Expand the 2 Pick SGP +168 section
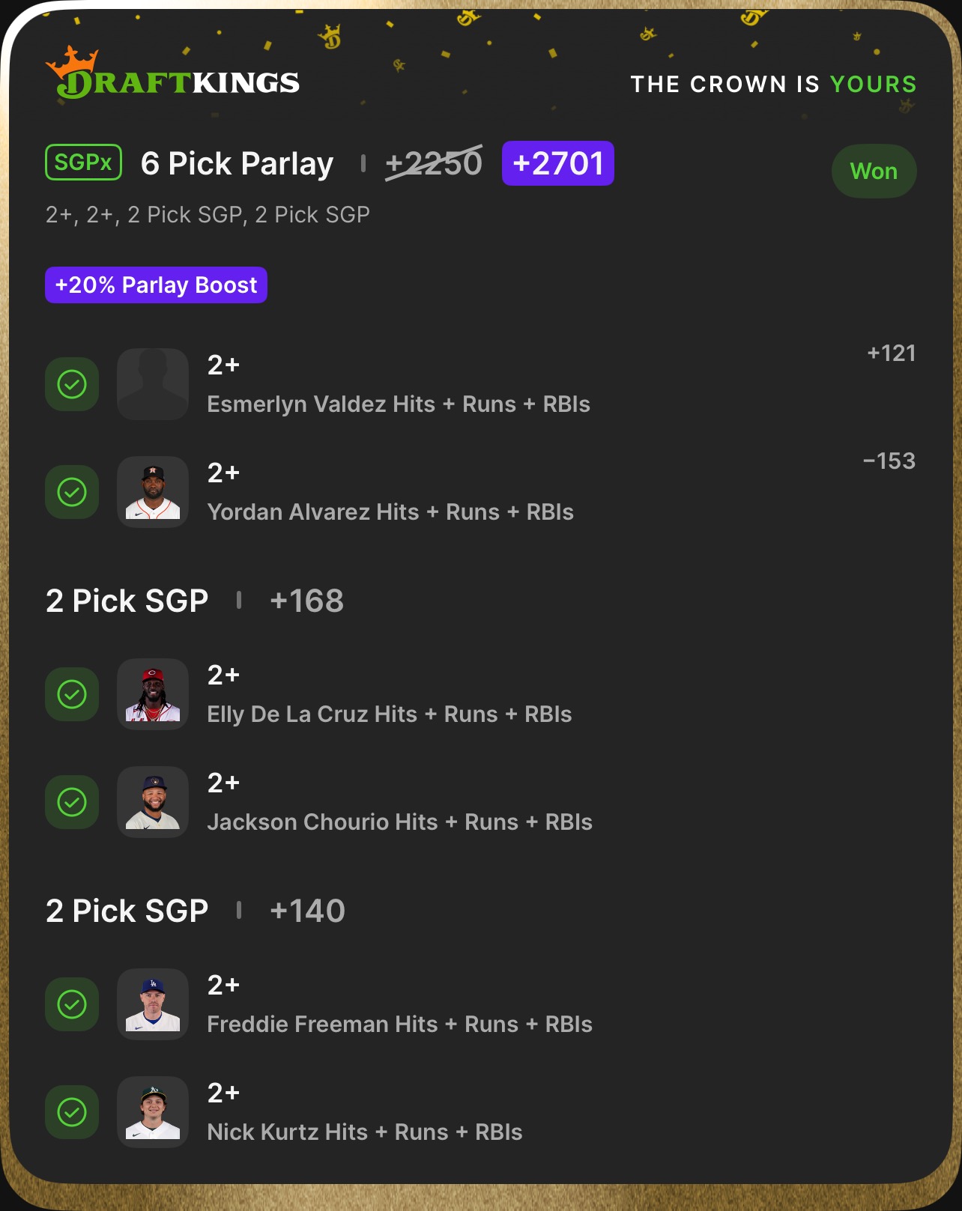962x1211 pixels. (x=195, y=601)
